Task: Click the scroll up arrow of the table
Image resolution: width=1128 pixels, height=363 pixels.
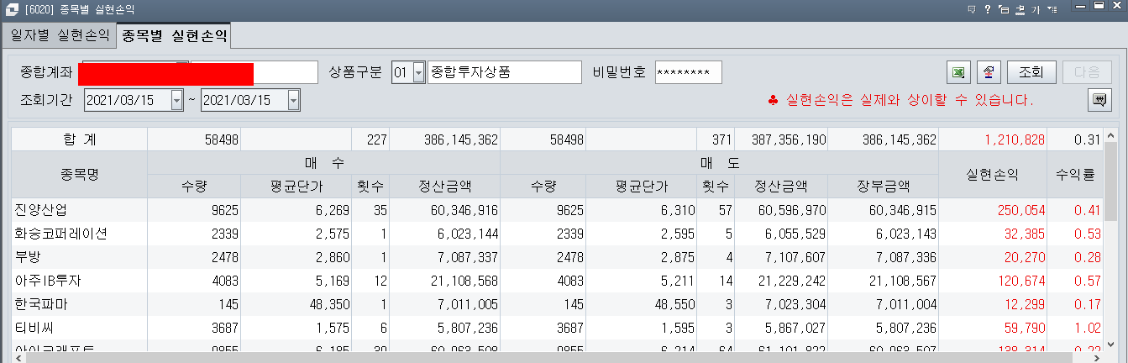Action: tap(1111, 134)
